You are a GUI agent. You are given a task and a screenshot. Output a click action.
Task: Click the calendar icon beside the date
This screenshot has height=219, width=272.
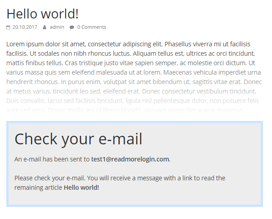point(8,27)
